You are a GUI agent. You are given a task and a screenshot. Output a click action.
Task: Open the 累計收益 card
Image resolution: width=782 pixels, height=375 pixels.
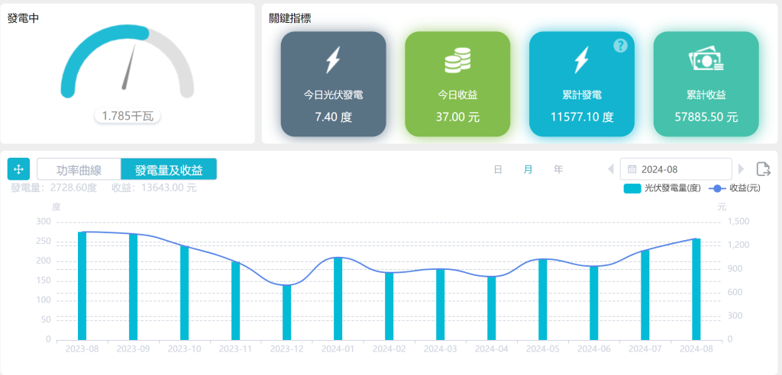coord(706,84)
